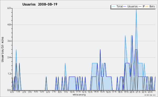This screenshot has height=97, width=158.
Task: Click the y-axis value '6.0'
Action: point(9,8)
